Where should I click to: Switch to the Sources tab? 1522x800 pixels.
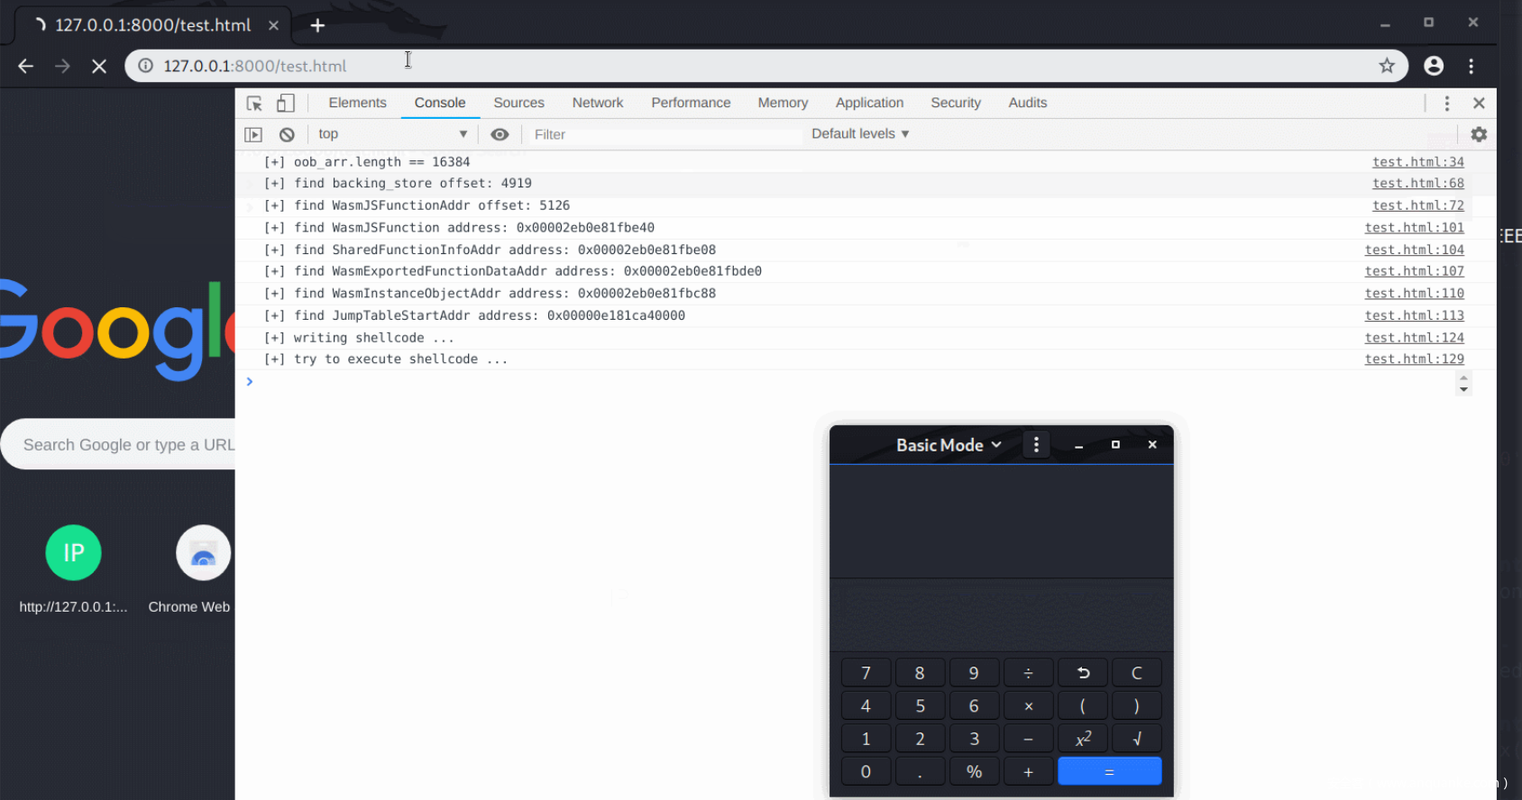coord(518,103)
